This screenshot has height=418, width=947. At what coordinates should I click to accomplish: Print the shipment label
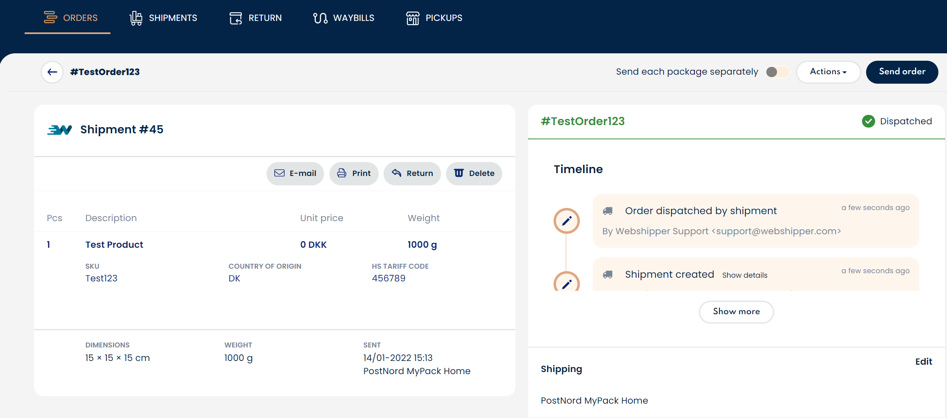tap(354, 174)
